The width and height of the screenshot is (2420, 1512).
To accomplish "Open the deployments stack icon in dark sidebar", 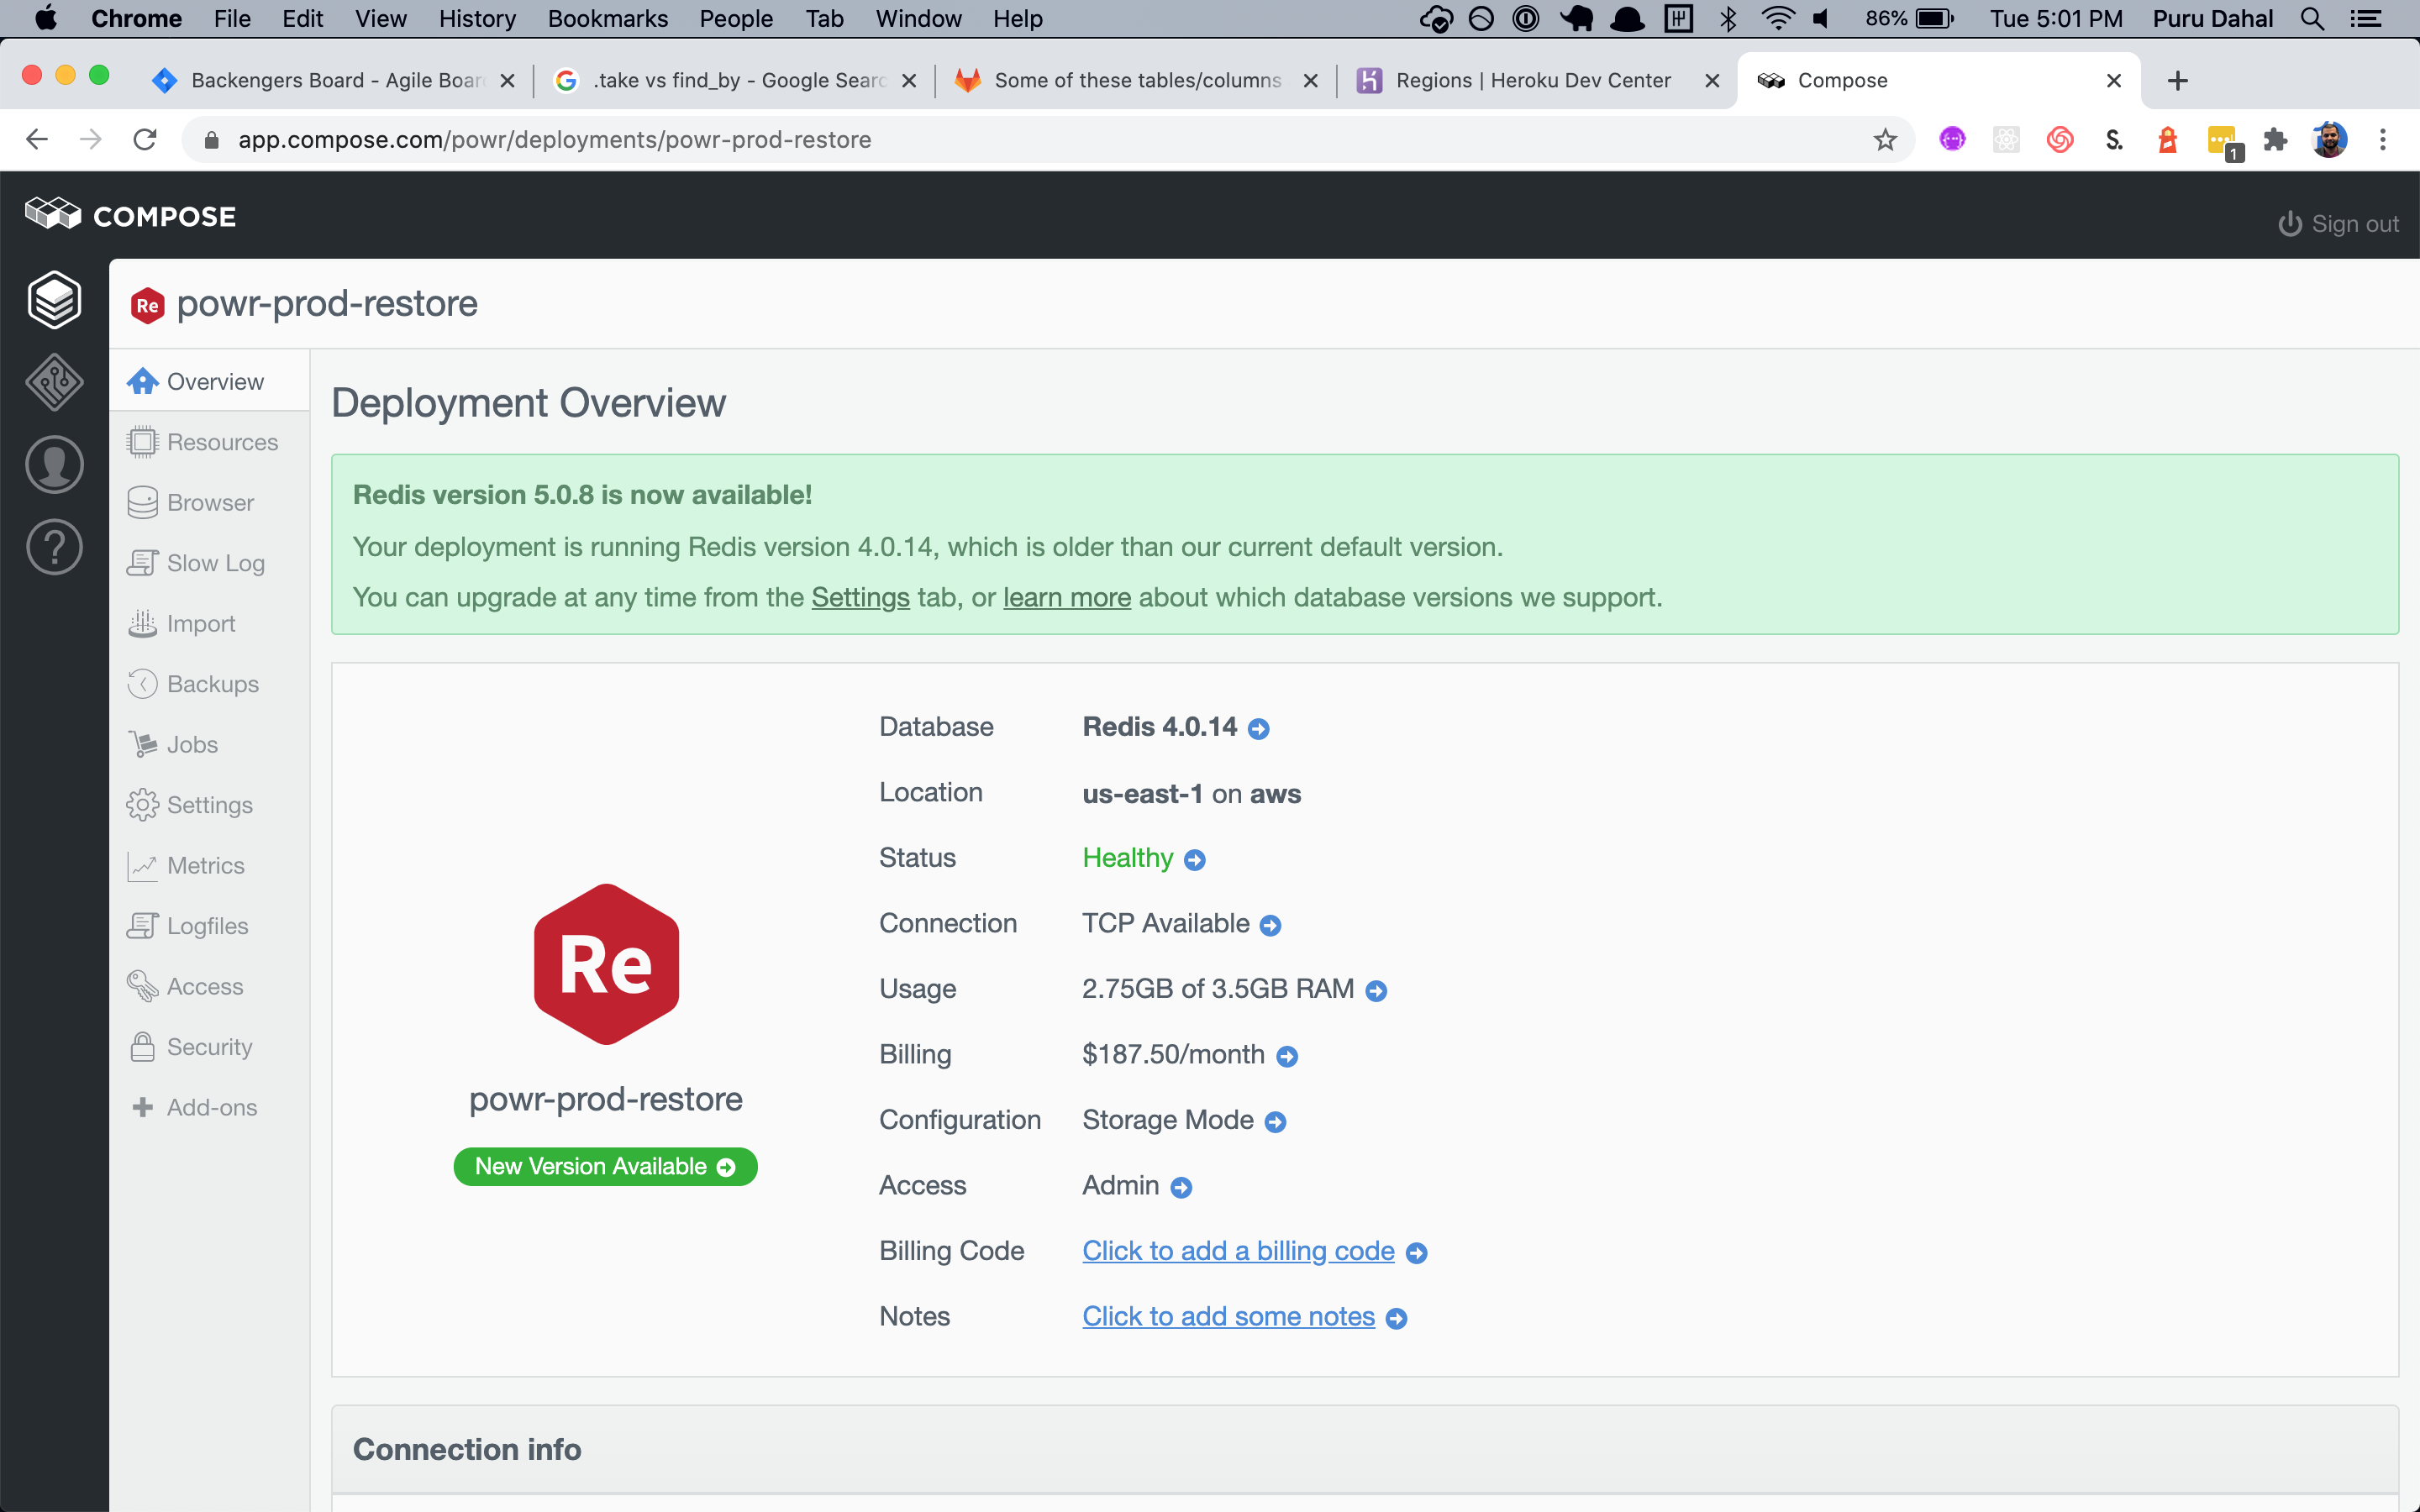I will (x=54, y=299).
